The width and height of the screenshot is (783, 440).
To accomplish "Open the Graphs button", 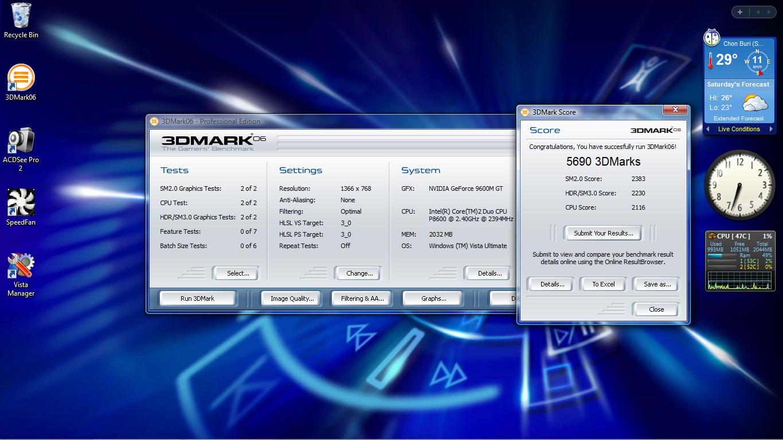I will pos(434,298).
